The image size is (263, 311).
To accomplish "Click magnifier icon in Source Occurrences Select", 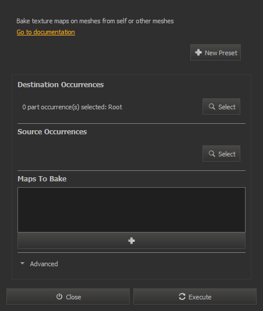I will (x=212, y=153).
